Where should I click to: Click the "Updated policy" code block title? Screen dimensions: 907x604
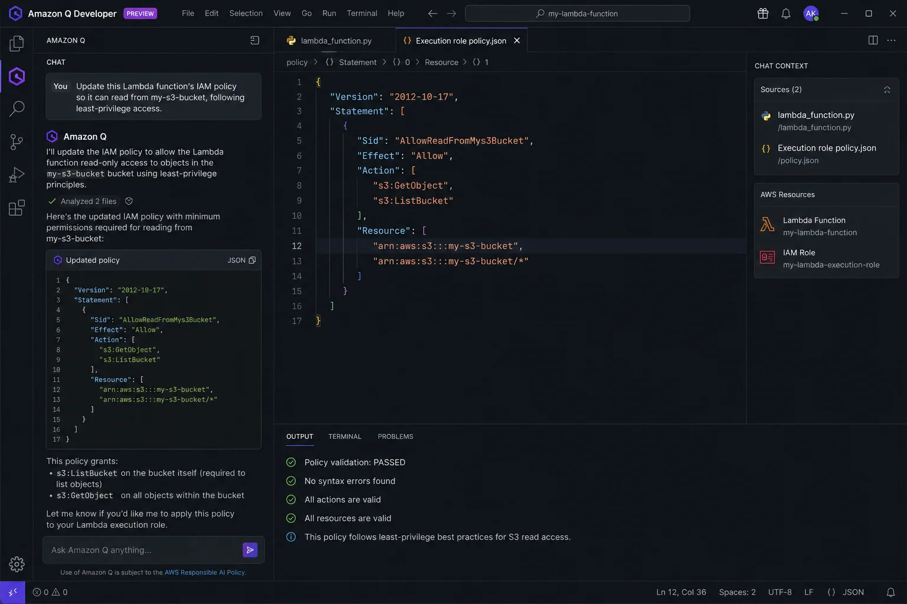pos(93,260)
